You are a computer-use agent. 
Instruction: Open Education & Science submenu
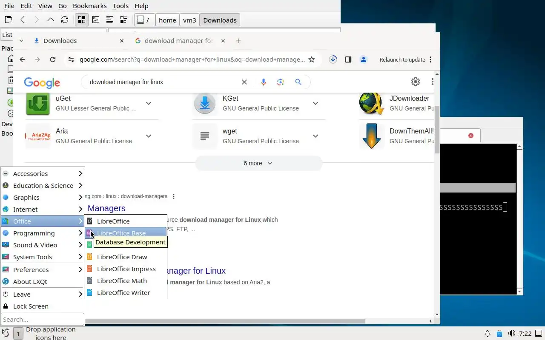tap(43, 185)
